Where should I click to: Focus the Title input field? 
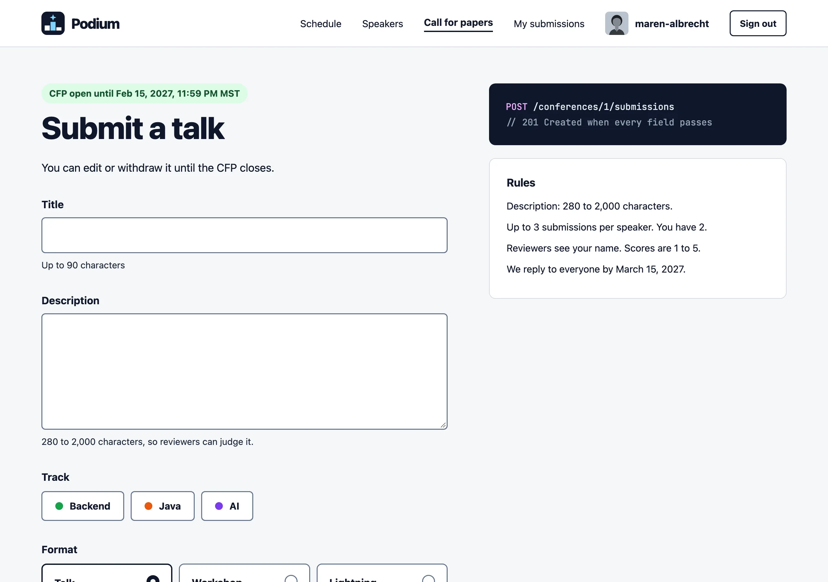tap(245, 235)
